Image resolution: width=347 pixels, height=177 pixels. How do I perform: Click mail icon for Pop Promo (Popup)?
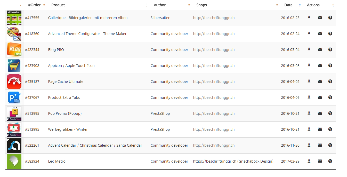click(320, 113)
